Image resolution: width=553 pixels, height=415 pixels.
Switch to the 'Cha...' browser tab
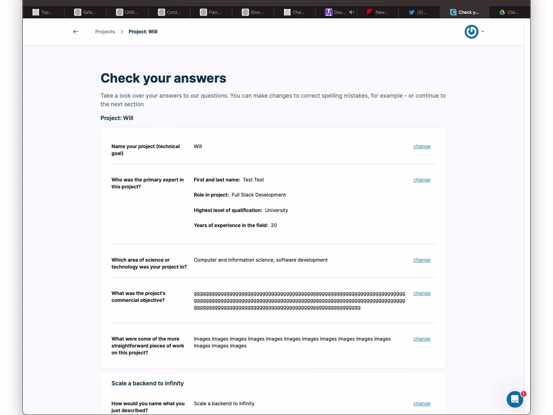[294, 12]
